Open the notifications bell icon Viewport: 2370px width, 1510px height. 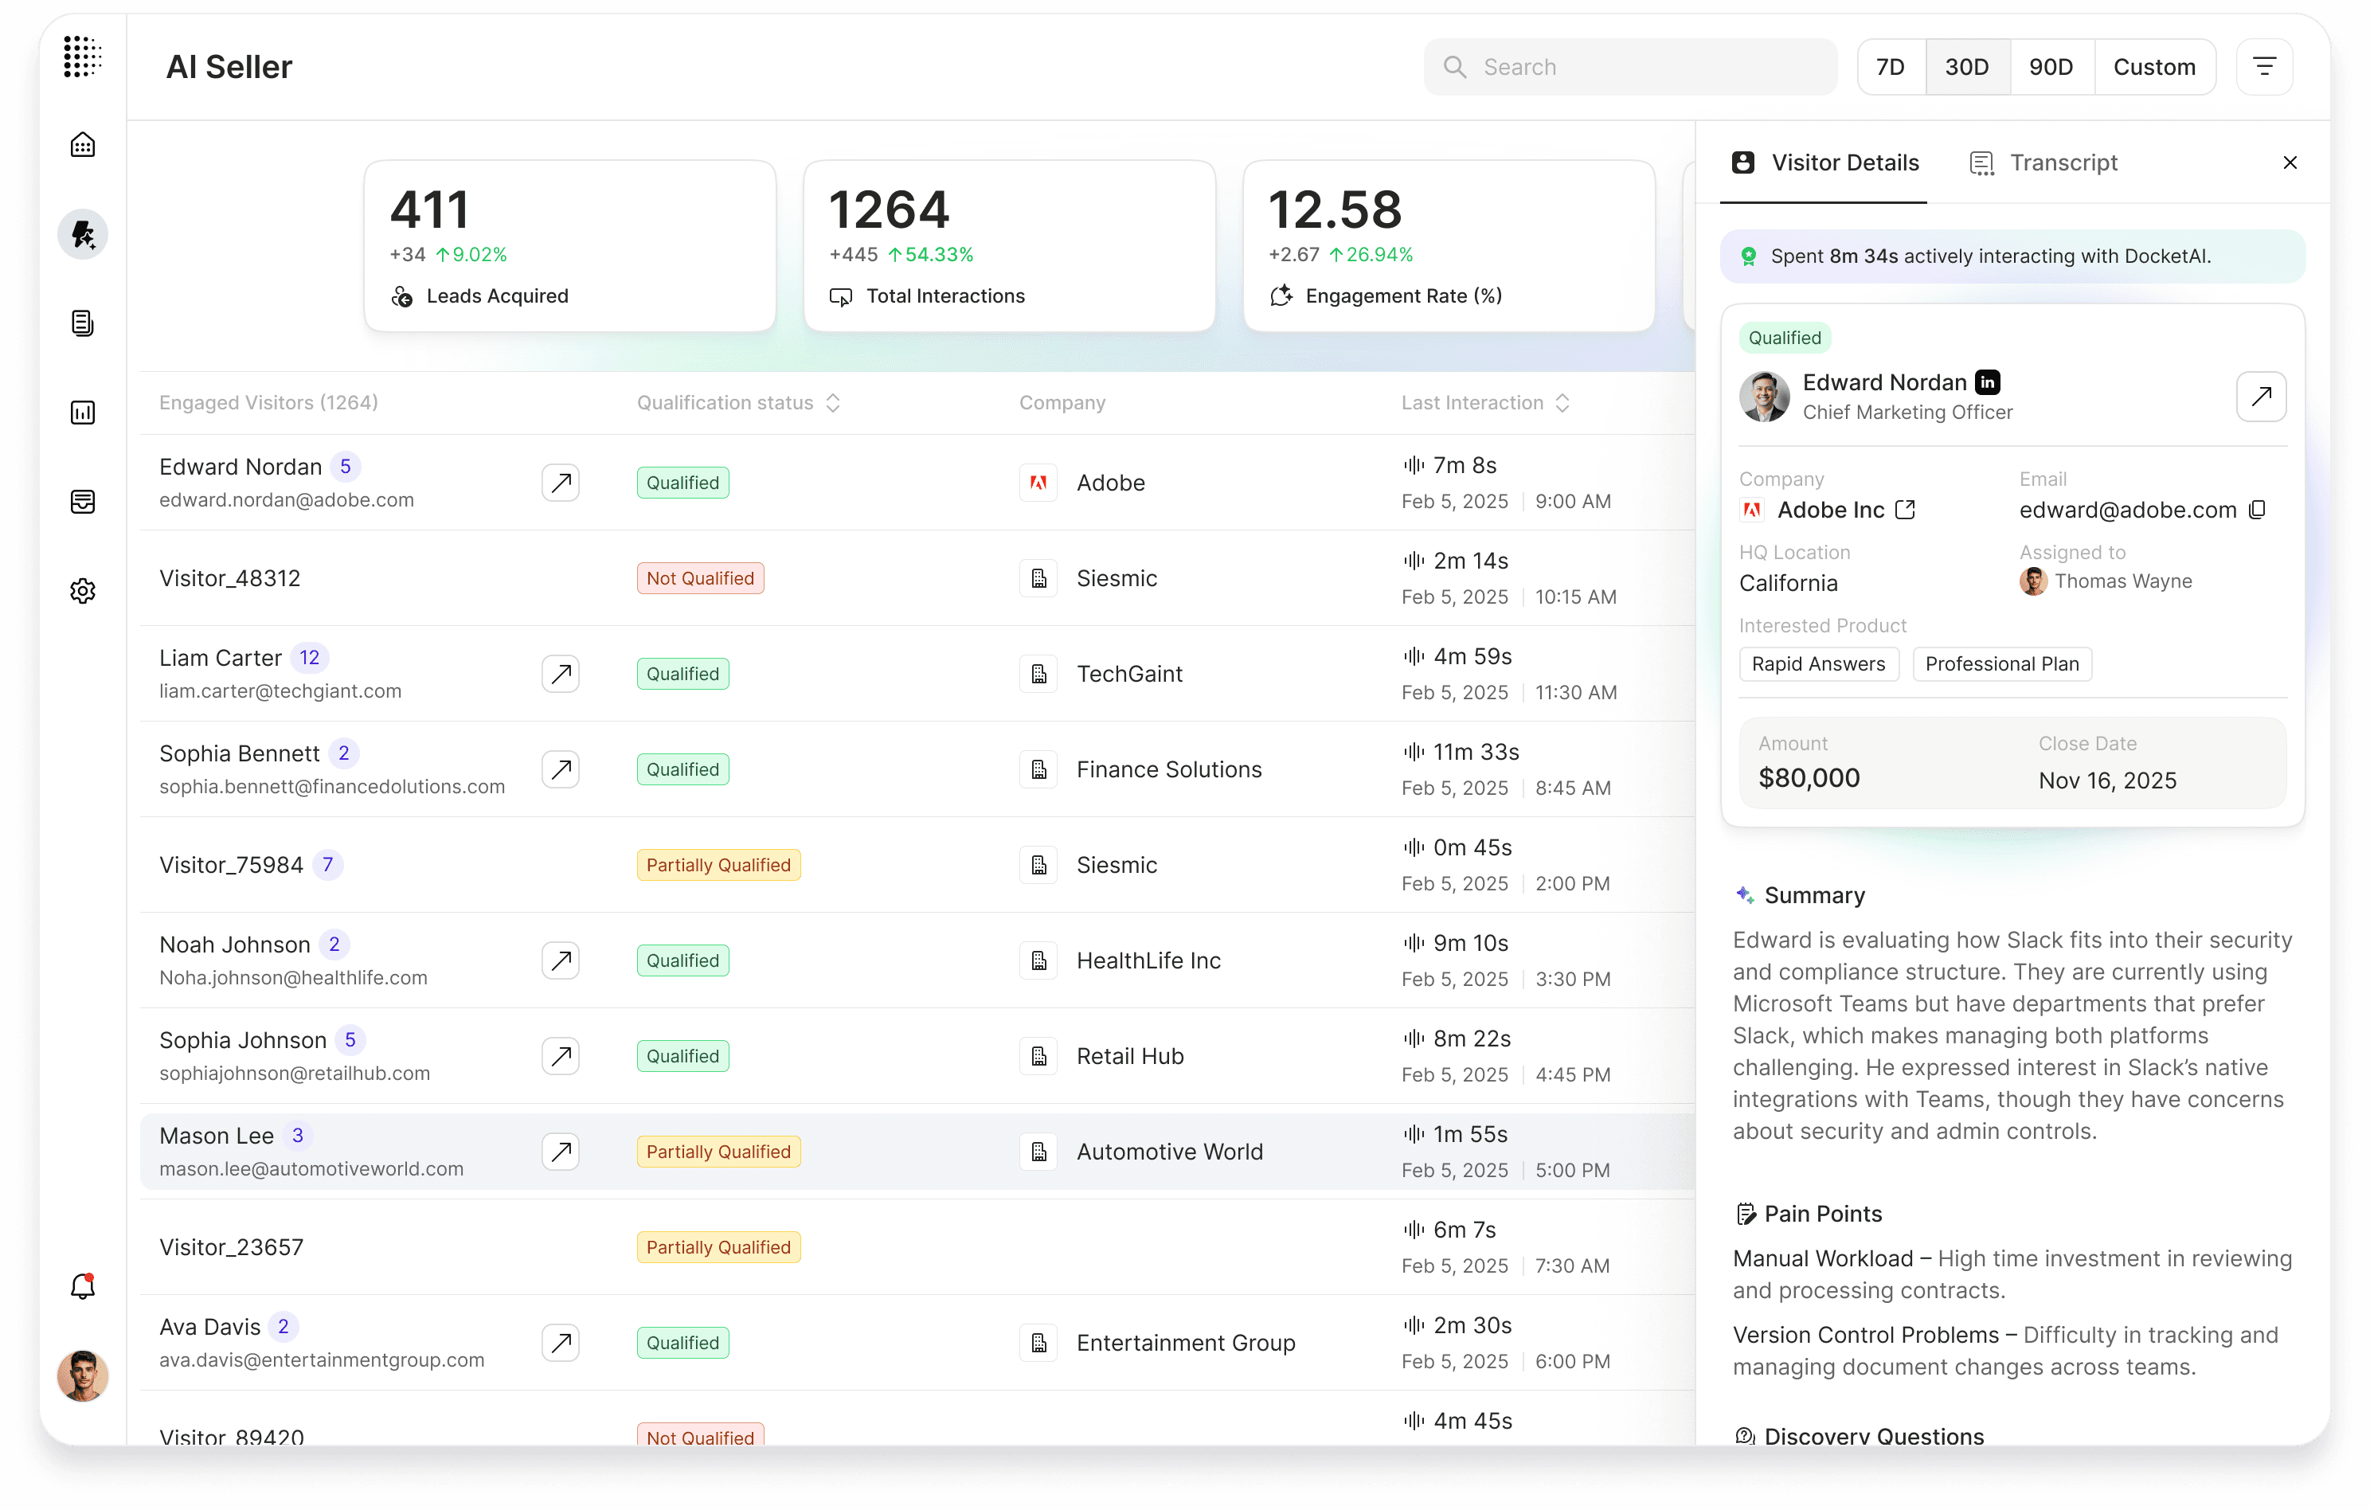(x=83, y=1285)
